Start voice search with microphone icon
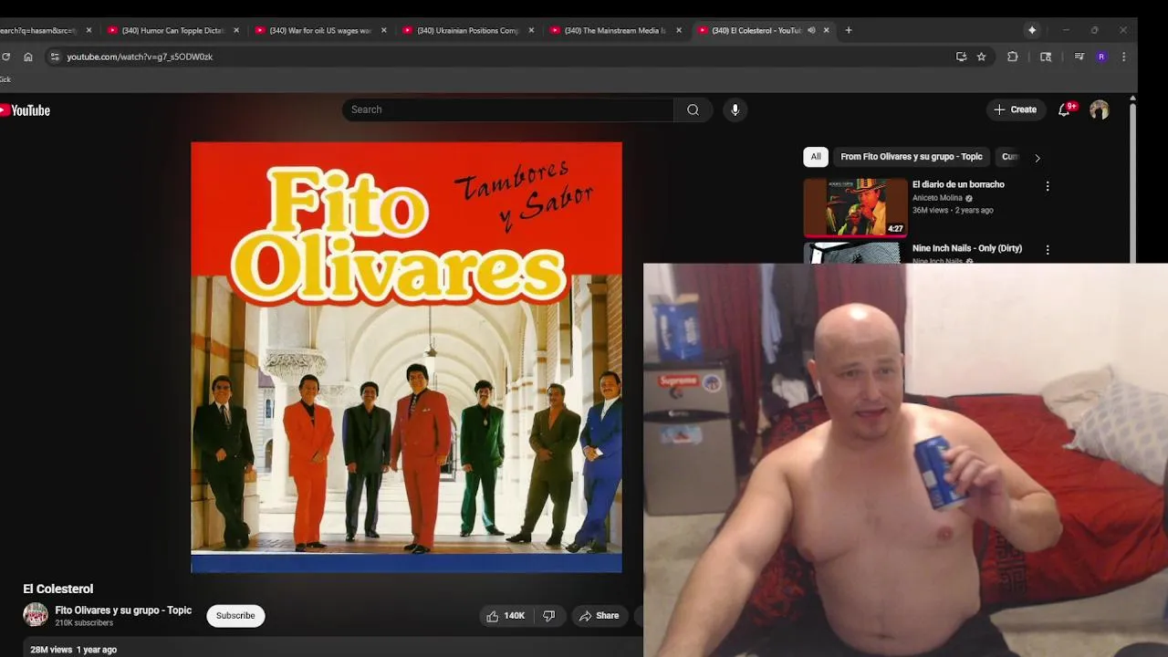Screen dimensions: 1168x657 (x=735, y=109)
